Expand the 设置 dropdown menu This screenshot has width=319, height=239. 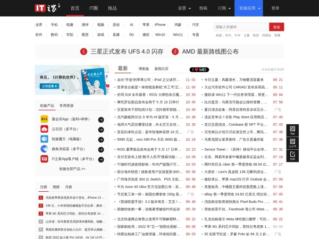(185, 8)
